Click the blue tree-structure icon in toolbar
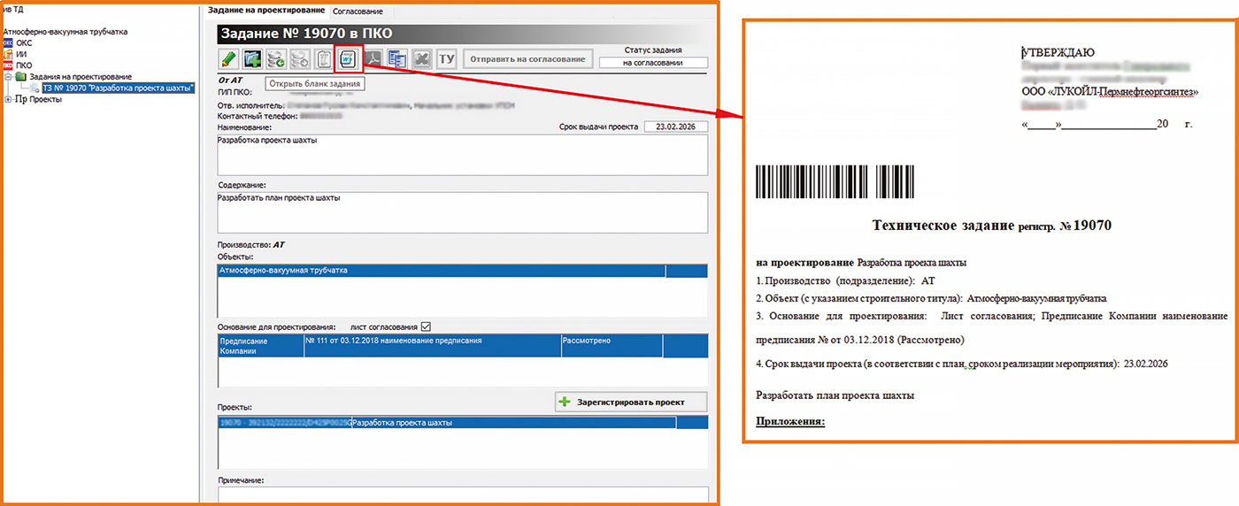The image size is (1239, 506). (397, 59)
